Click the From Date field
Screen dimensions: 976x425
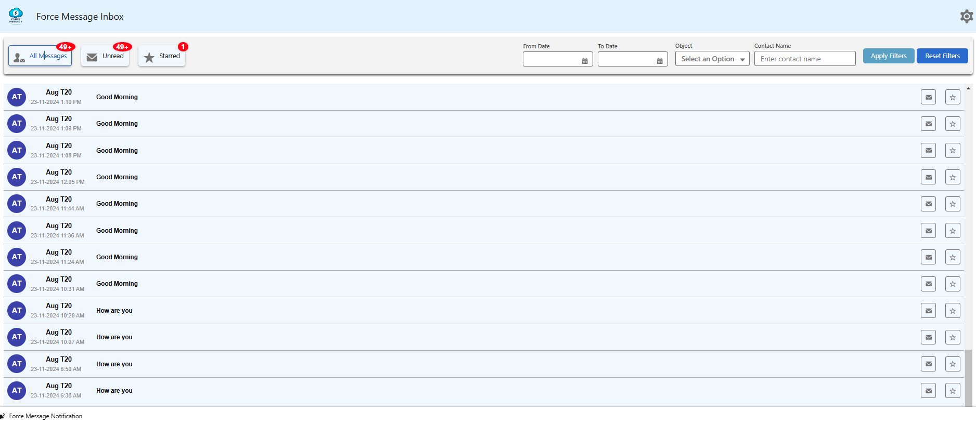click(x=551, y=59)
